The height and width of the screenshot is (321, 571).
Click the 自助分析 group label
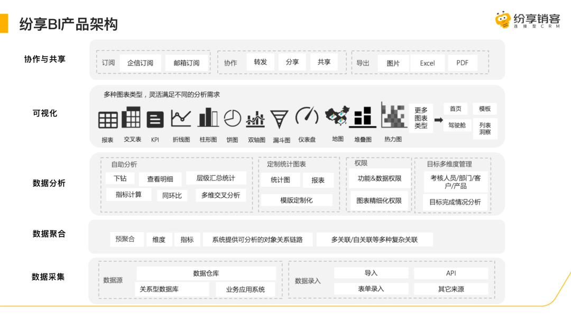coord(124,164)
